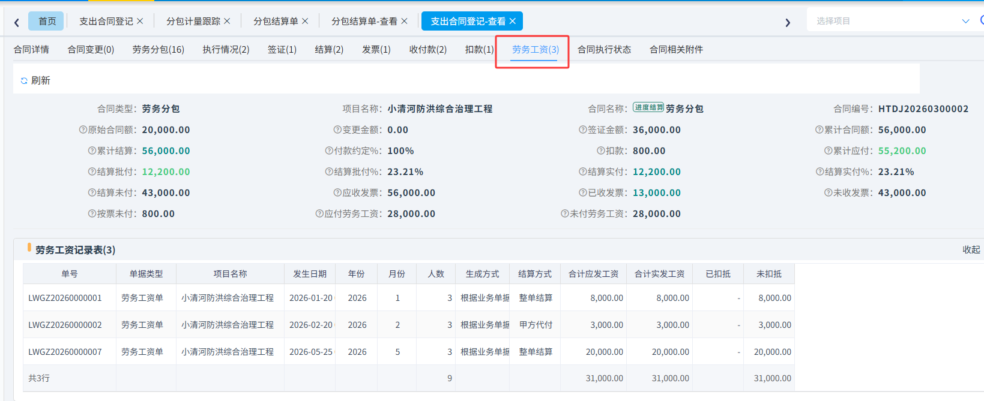The image size is (984, 401).
Task: Click the help icon beside 原始合同额
Action: 83,130
